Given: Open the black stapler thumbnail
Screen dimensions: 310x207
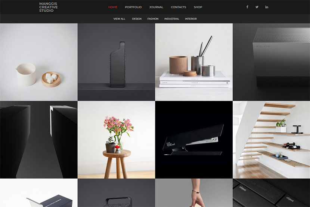Looking at the screenshot, I should pos(194,140).
